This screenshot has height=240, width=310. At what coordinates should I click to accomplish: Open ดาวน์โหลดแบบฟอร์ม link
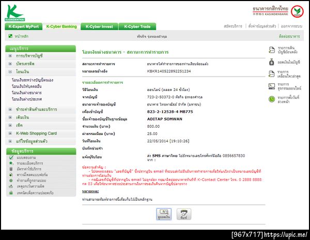coord(32,175)
